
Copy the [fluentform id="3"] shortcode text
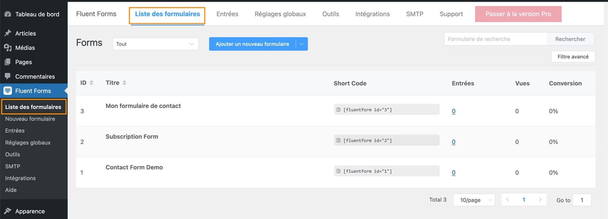(x=367, y=109)
